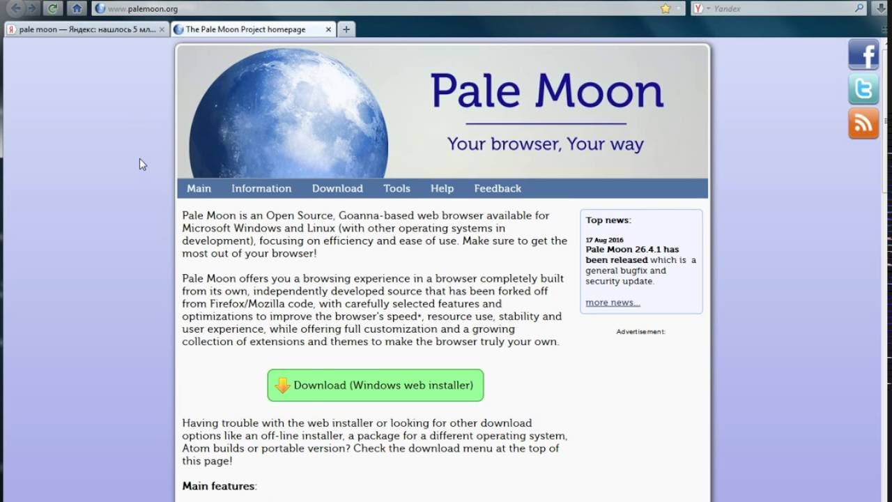Screen dimensions: 892x502
Task: Reload the page with the refresh button
Action: point(52,8)
